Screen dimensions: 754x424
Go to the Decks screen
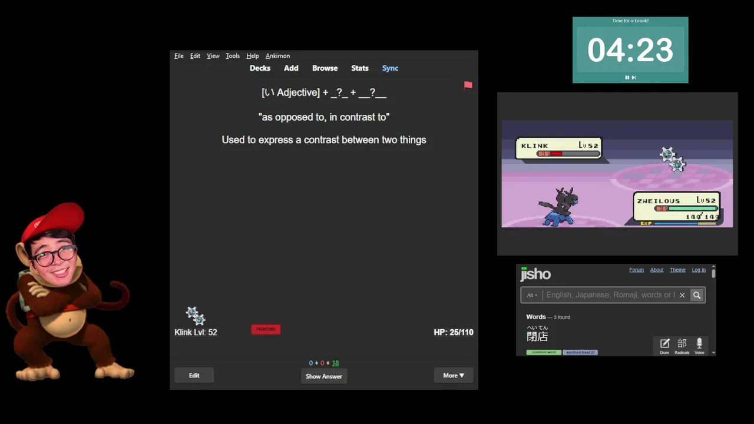(x=260, y=68)
